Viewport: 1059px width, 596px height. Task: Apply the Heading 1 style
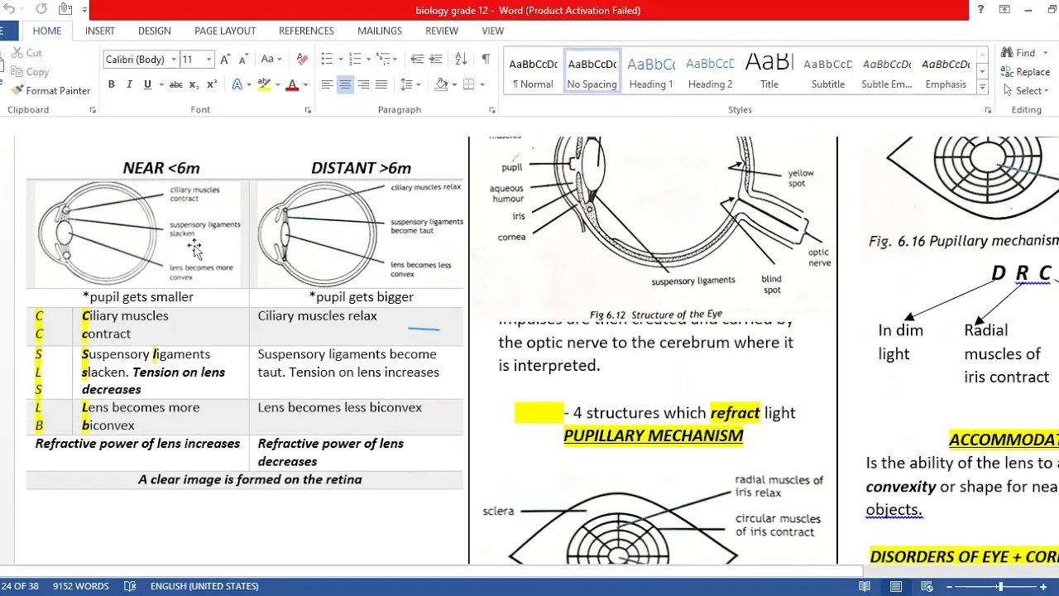pos(651,72)
